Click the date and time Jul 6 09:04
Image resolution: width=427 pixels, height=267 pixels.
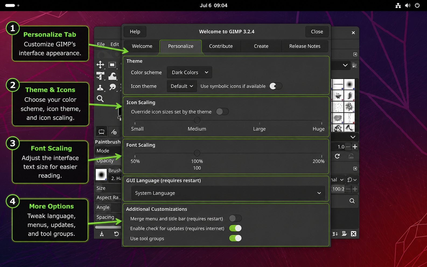tap(213, 5)
